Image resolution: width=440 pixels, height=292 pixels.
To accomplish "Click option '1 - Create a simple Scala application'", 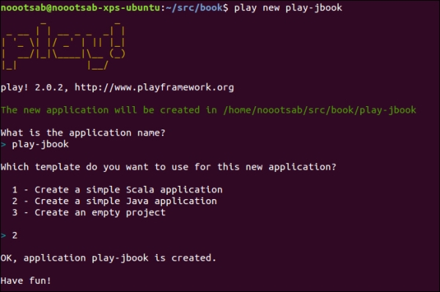I will (117, 190).
